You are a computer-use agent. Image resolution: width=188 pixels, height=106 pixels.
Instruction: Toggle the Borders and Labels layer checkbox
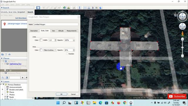click(x=5, y=90)
